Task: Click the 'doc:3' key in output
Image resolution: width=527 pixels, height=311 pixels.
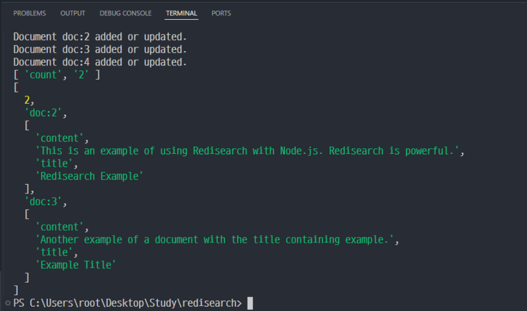Action: pyautogui.click(x=45, y=202)
